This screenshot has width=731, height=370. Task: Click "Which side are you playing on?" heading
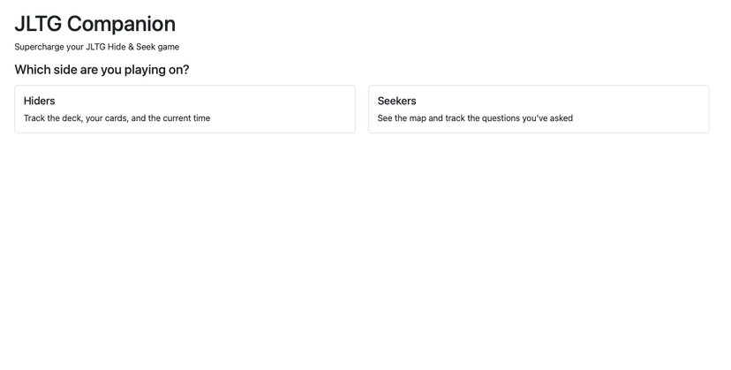point(102,70)
